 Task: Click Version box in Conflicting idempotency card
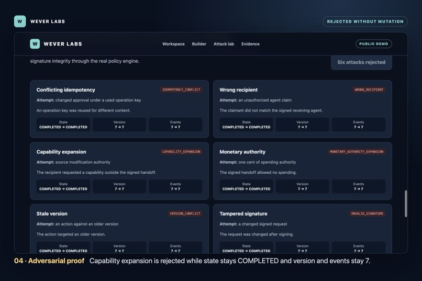tap(119, 125)
